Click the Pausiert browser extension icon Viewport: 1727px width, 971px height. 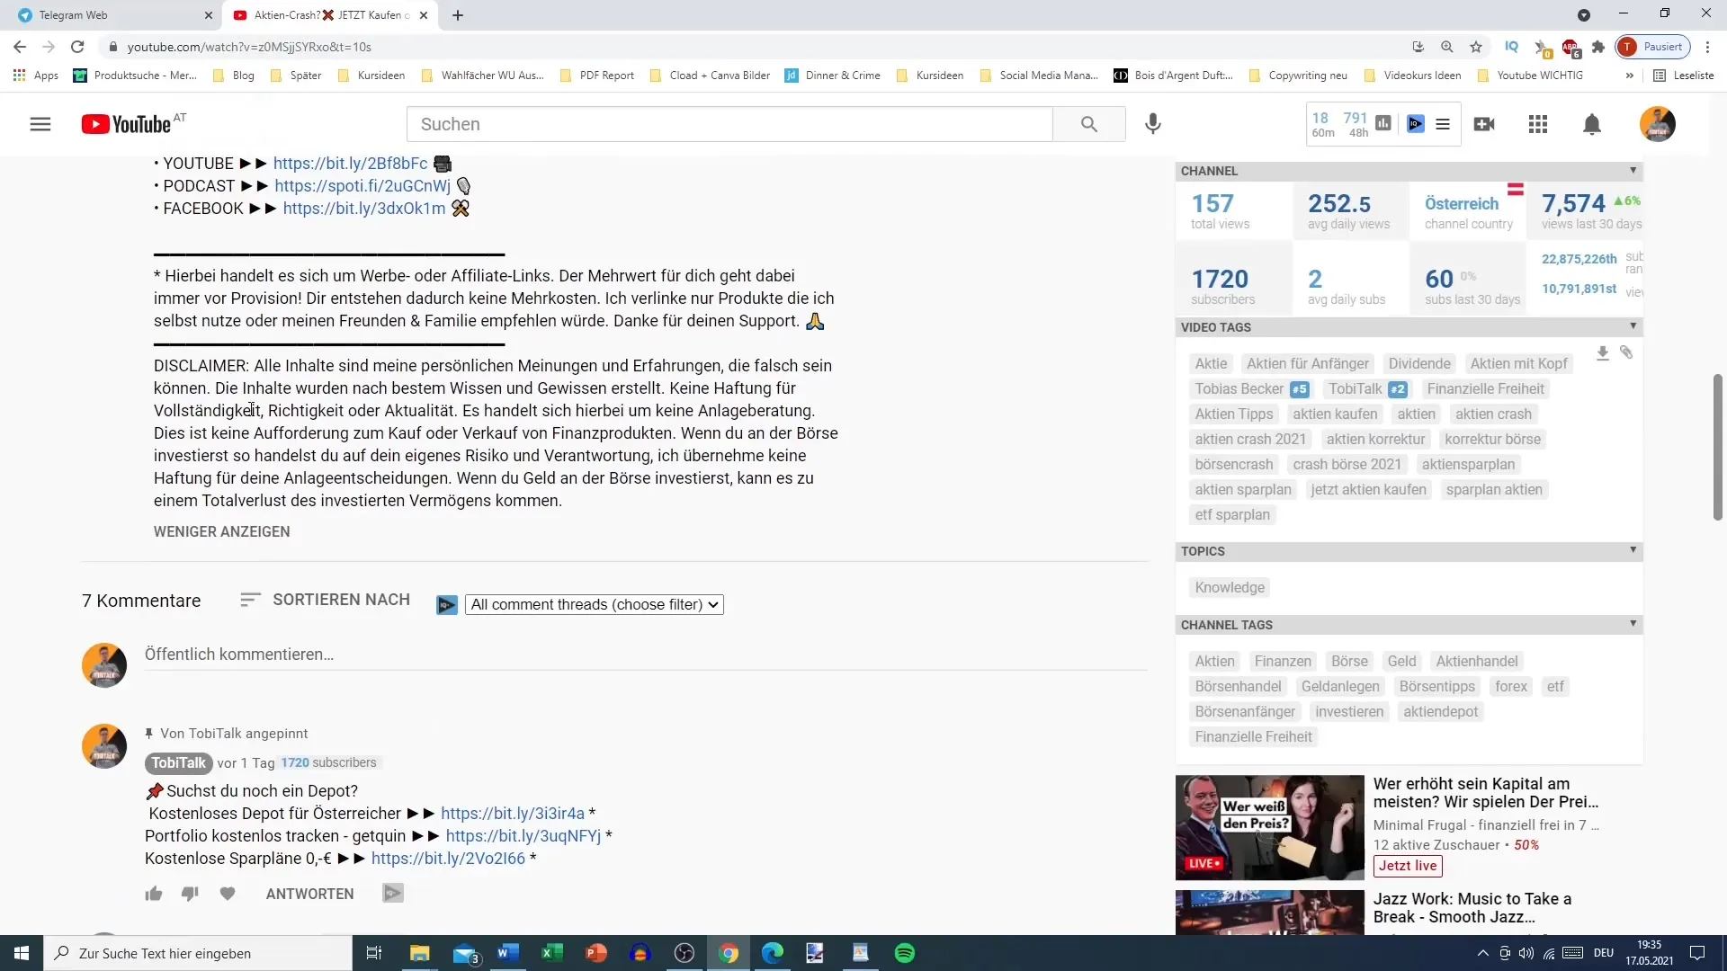click(1660, 46)
